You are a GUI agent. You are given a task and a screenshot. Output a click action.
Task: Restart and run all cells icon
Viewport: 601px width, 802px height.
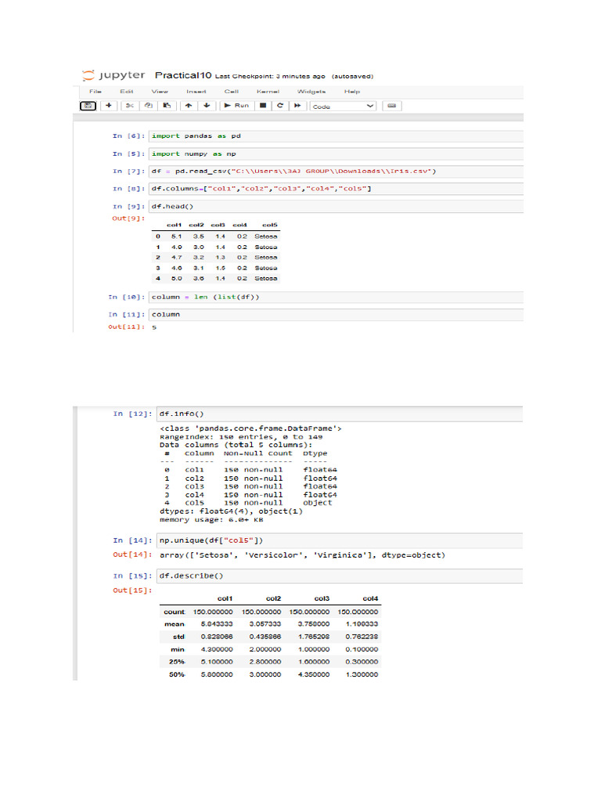pos(297,106)
